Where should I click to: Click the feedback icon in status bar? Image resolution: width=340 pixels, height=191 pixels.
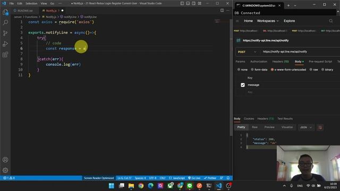click(x=222, y=178)
